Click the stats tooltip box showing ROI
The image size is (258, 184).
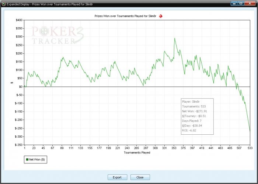click(x=197, y=116)
